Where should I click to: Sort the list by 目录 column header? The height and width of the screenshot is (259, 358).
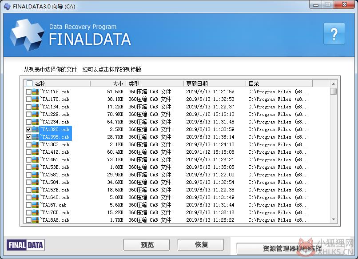[x=279, y=84]
